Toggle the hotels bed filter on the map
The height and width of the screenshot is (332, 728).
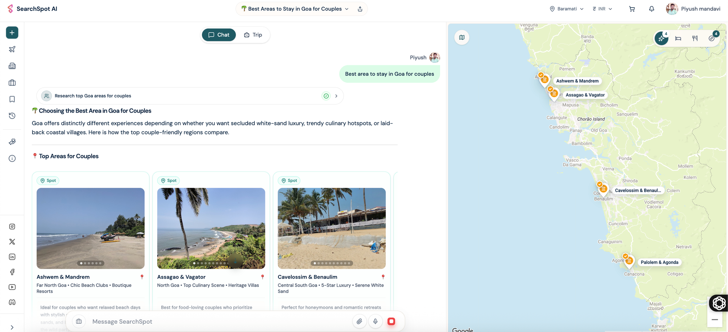click(x=678, y=38)
